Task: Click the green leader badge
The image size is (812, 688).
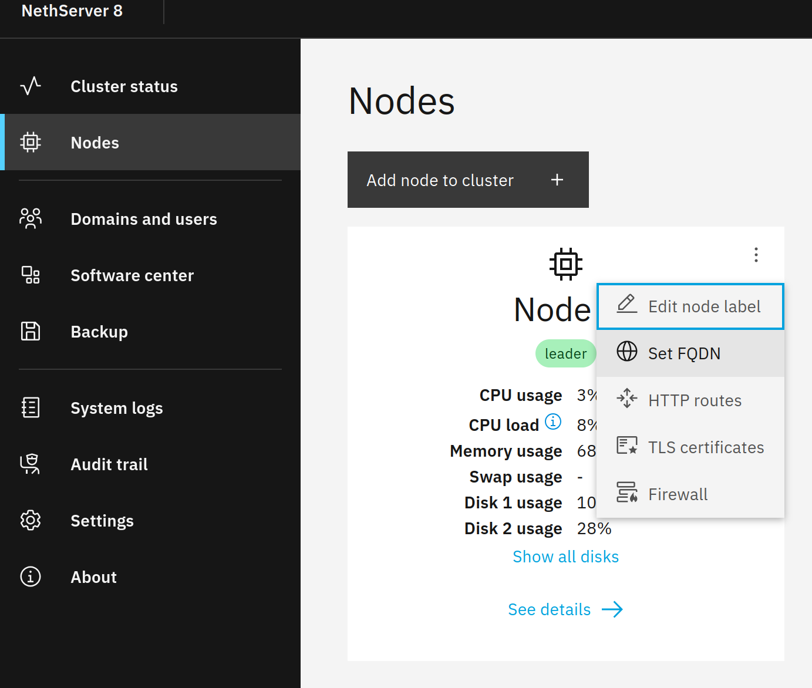Action: pyautogui.click(x=565, y=353)
